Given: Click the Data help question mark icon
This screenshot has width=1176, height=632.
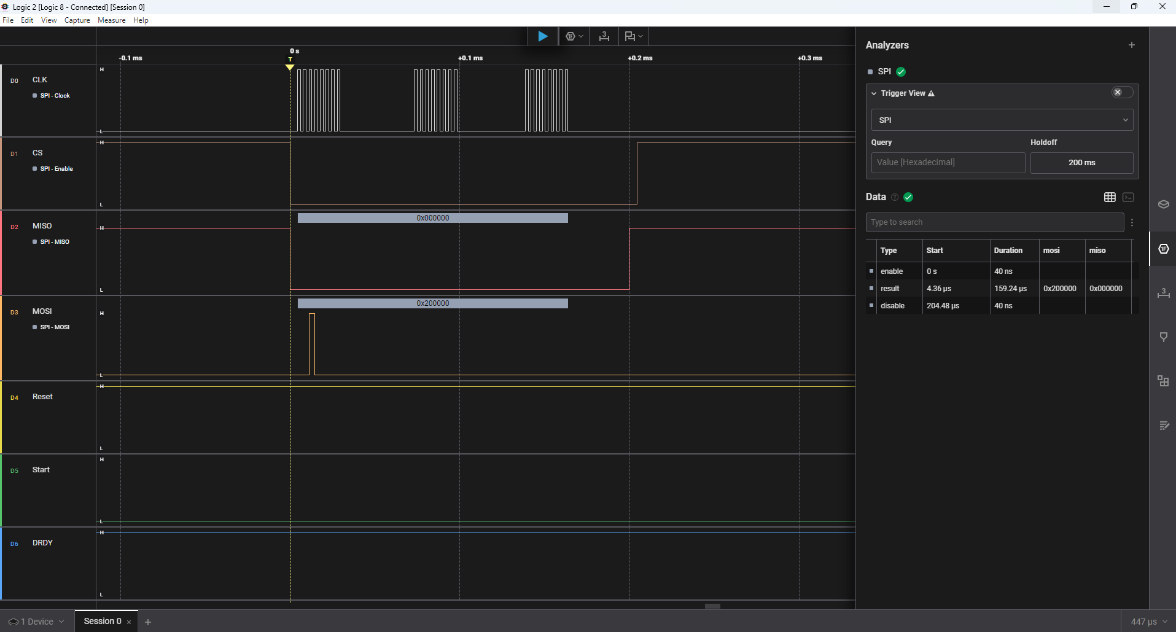Looking at the screenshot, I should (x=895, y=197).
